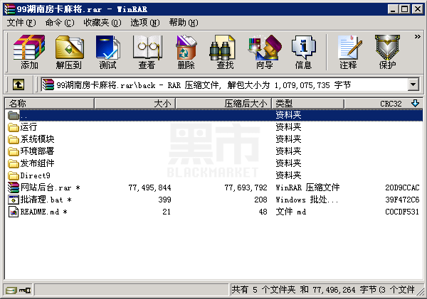This screenshot has height=299, width=427.
Task: Close the WinRAR window
Action: 417,9
